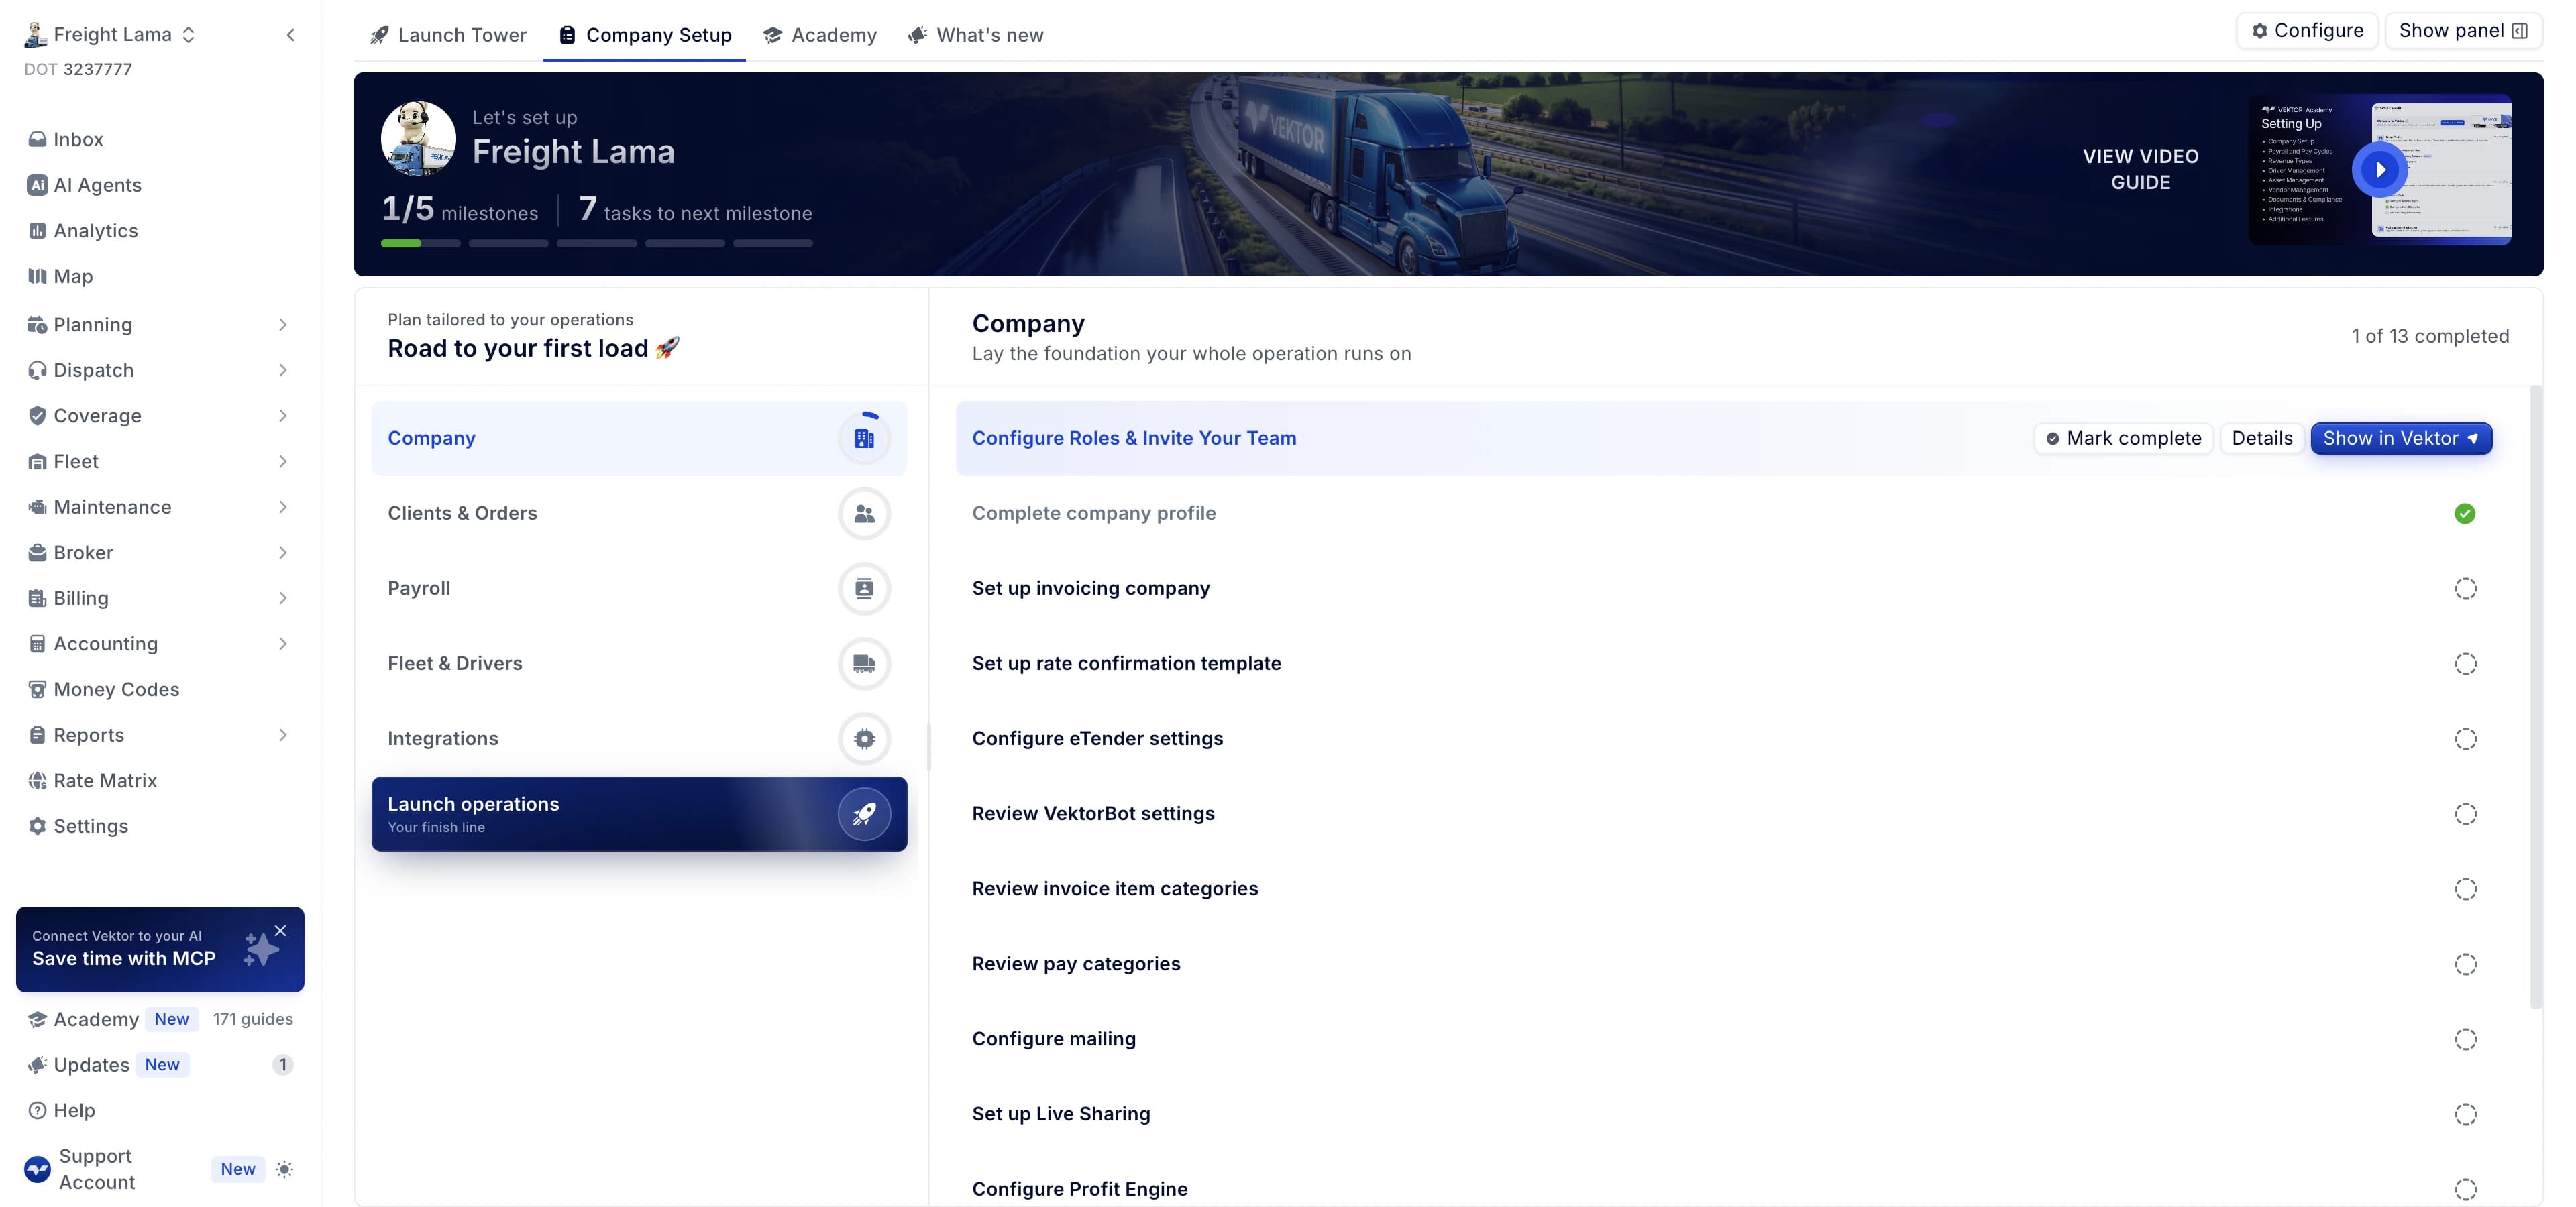The width and height of the screenshot is (2576, 1207).
Task: Toggle the light/dark theme sun icon
Action: coord(285,1169)
